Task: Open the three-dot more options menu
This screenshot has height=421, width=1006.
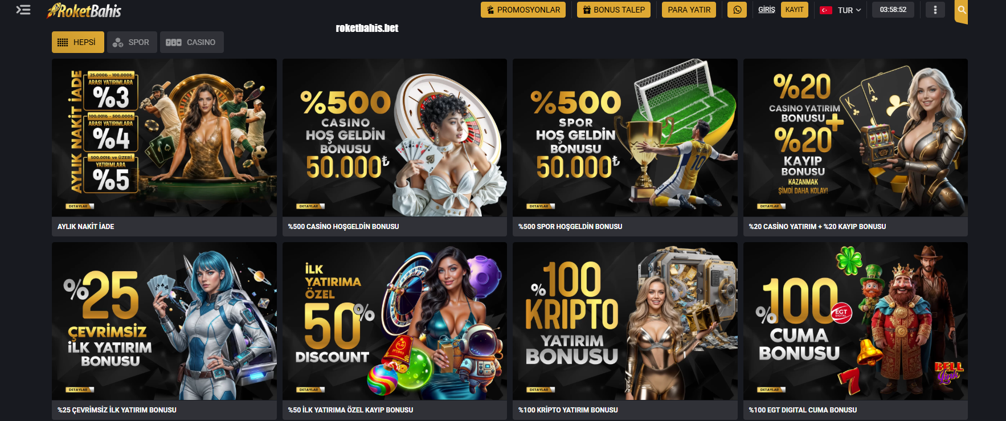Action: [935, 10]
